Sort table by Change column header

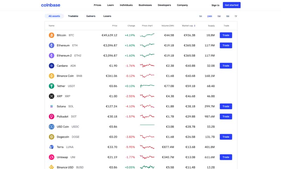tap(131, 26)
